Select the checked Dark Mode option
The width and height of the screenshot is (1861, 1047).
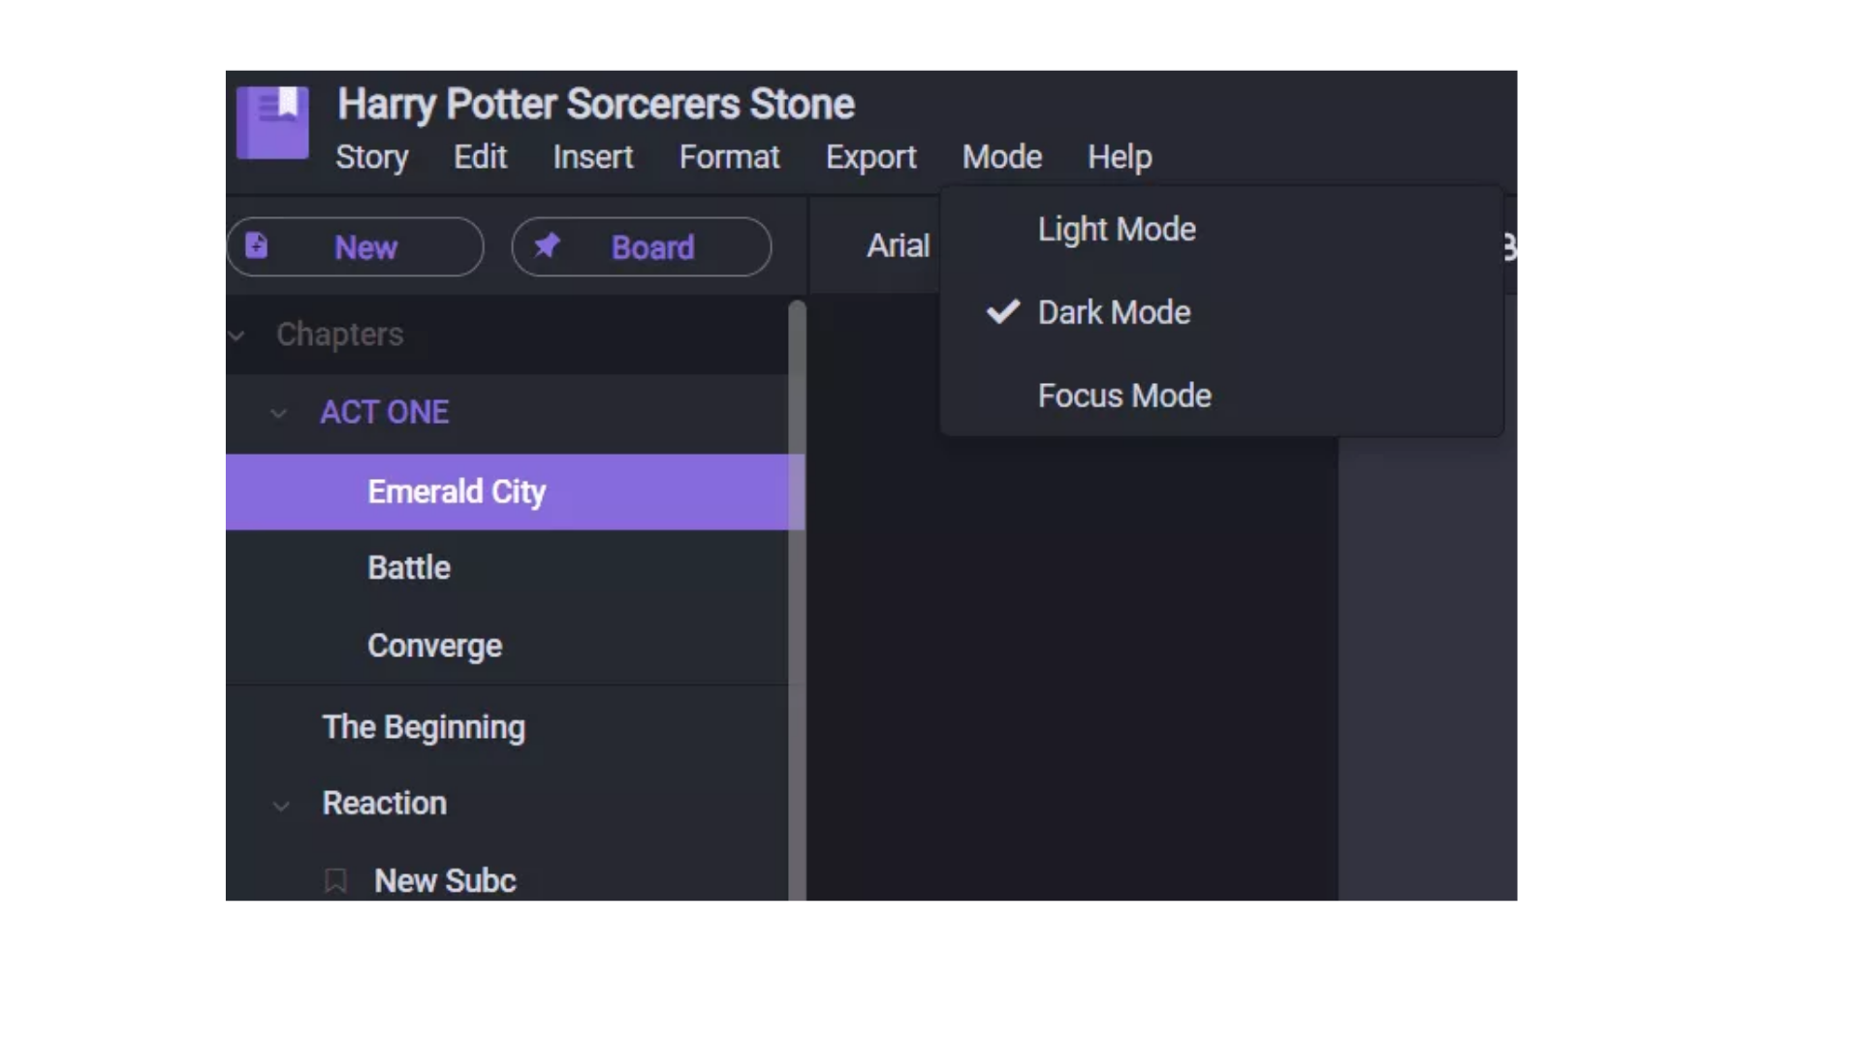(1114, 312)
